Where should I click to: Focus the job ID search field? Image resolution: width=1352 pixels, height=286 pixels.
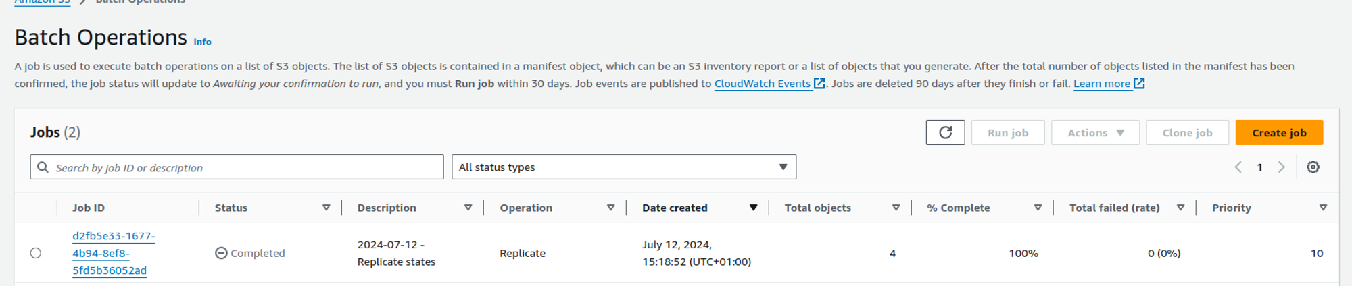coord(243,167)
